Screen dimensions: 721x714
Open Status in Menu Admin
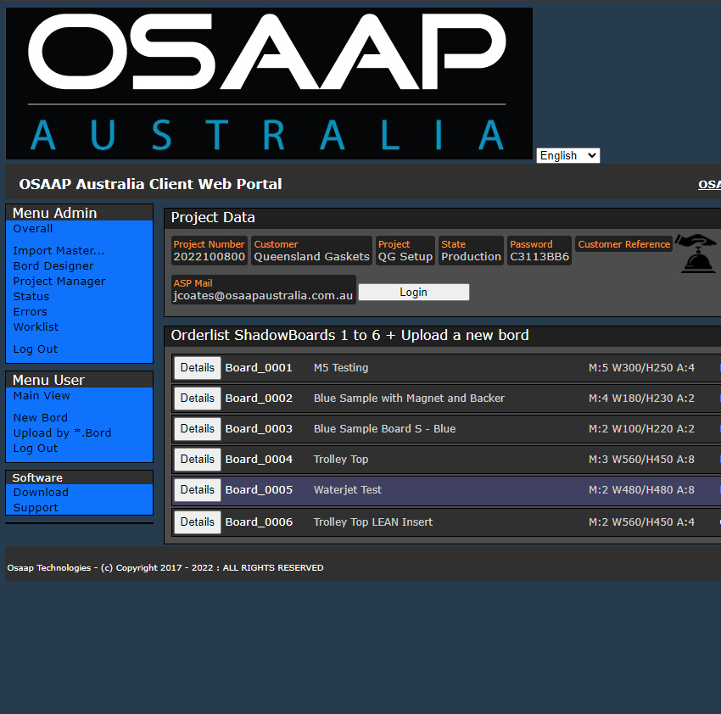click(x=31, y=296)
